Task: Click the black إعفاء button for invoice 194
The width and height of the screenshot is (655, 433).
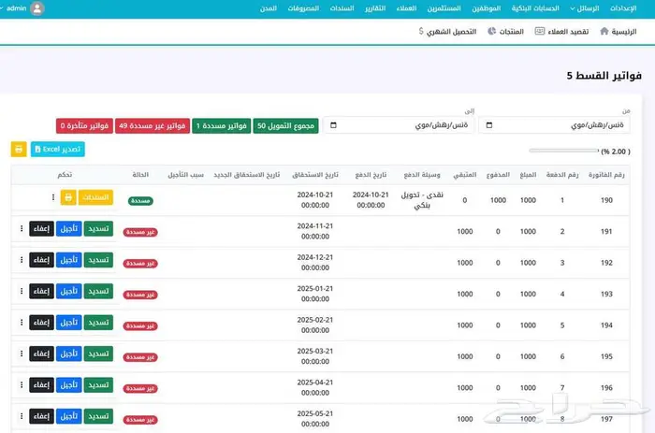Action: (40, 324)
